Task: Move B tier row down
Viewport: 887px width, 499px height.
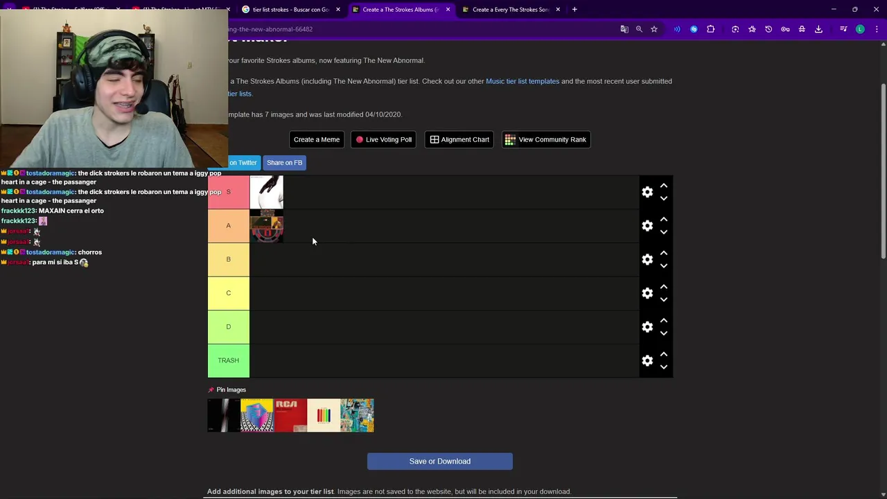Action: 664,265
